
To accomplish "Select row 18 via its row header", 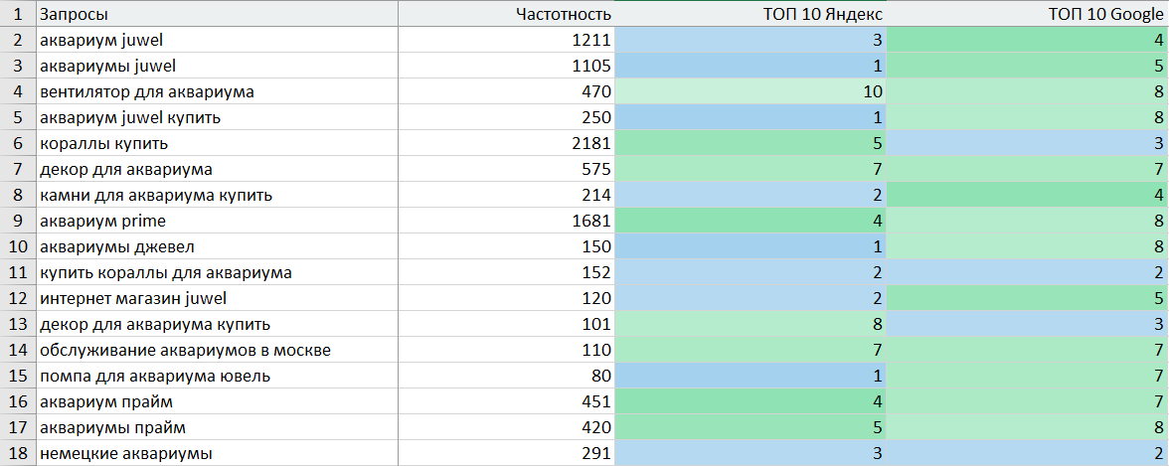I will pyautogui.click(x=18, y=454).
